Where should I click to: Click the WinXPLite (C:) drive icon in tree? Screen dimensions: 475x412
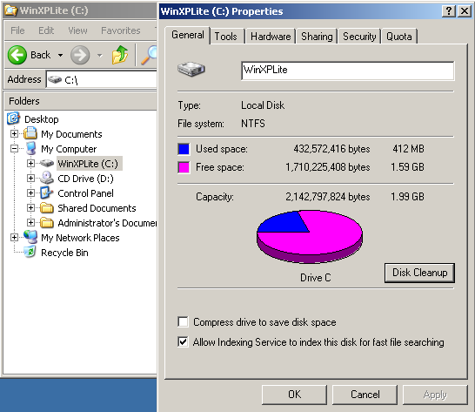[47, 164]
